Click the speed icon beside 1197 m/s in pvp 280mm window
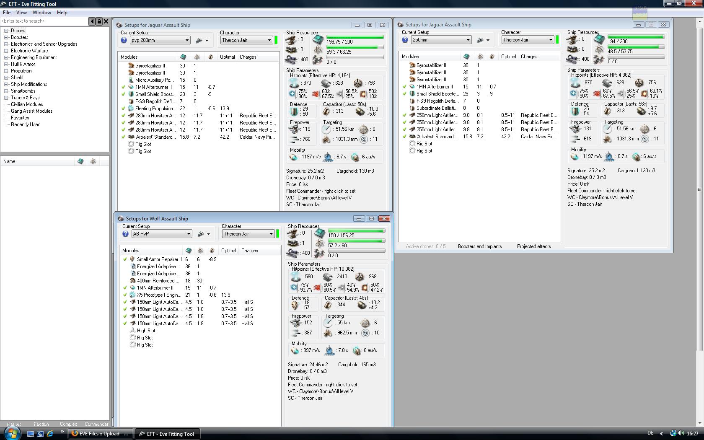This screenshot has height=440, width=704. [x=294, y=157]
